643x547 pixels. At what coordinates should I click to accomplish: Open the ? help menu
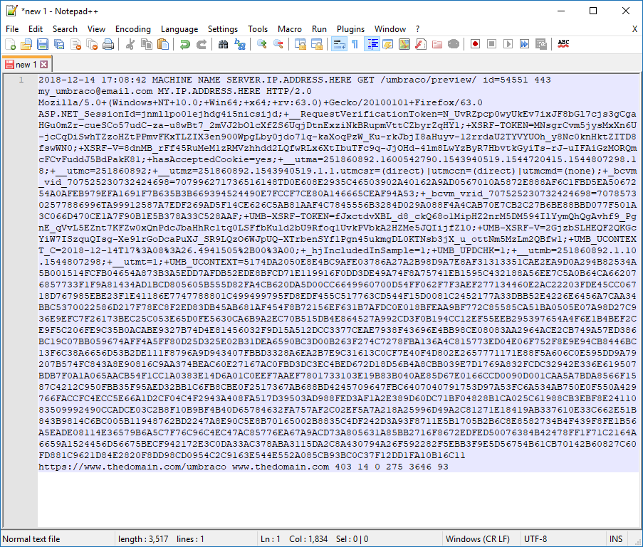coord(417,29)
